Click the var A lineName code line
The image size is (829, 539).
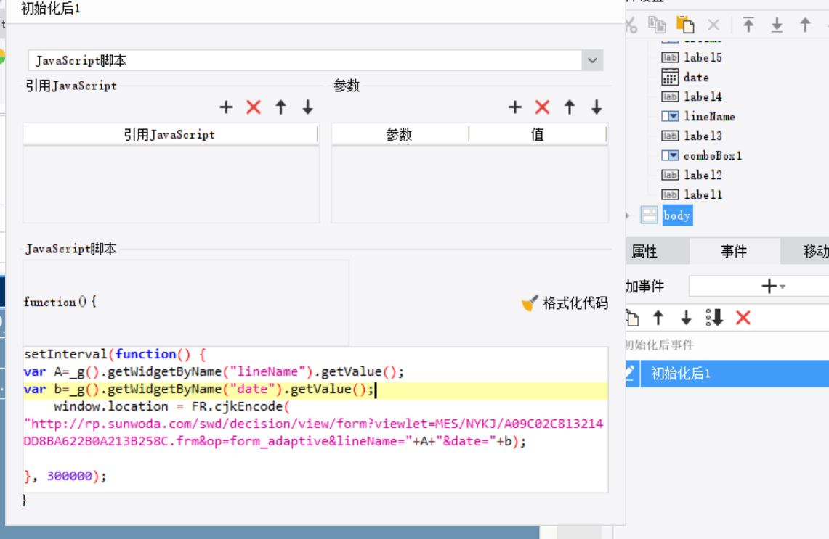[214, 372]
